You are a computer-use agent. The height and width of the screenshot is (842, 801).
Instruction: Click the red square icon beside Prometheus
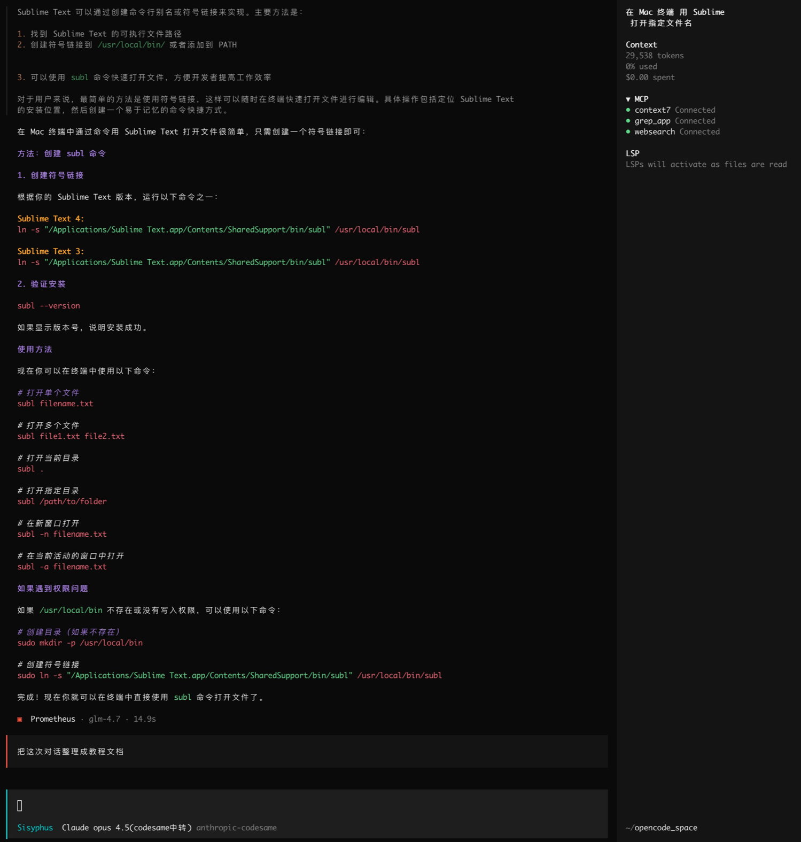pyautogui.click(x=20, y=720)
